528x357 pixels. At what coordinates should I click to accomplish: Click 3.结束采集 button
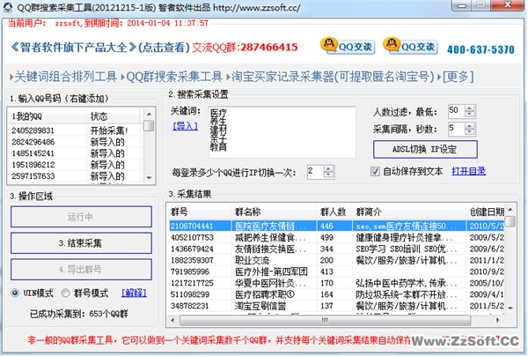click(x=81, y=243)
